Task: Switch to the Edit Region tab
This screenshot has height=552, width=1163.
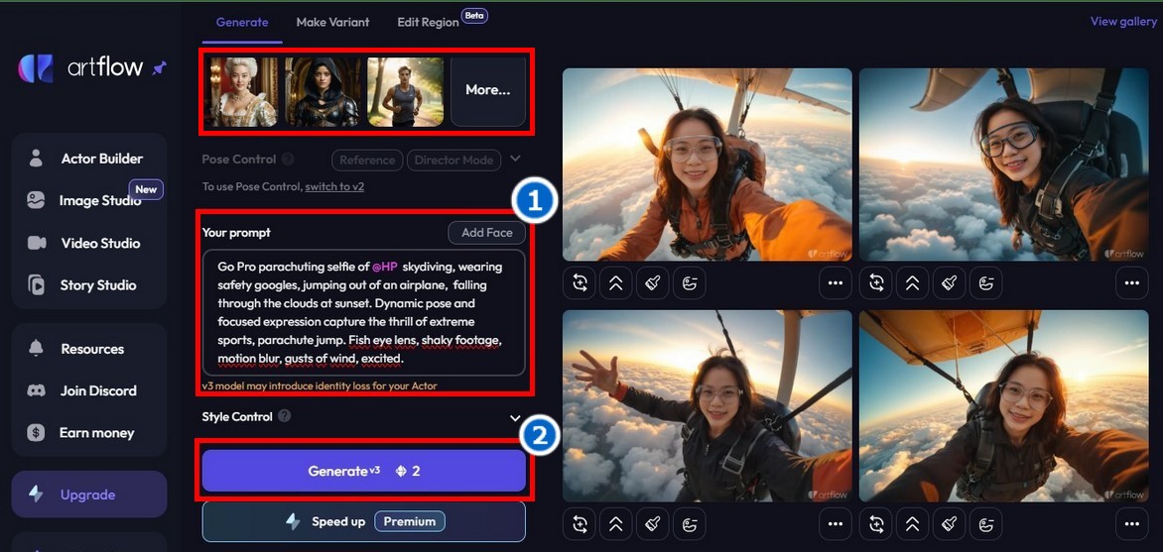Action: [x=428, y=22]
